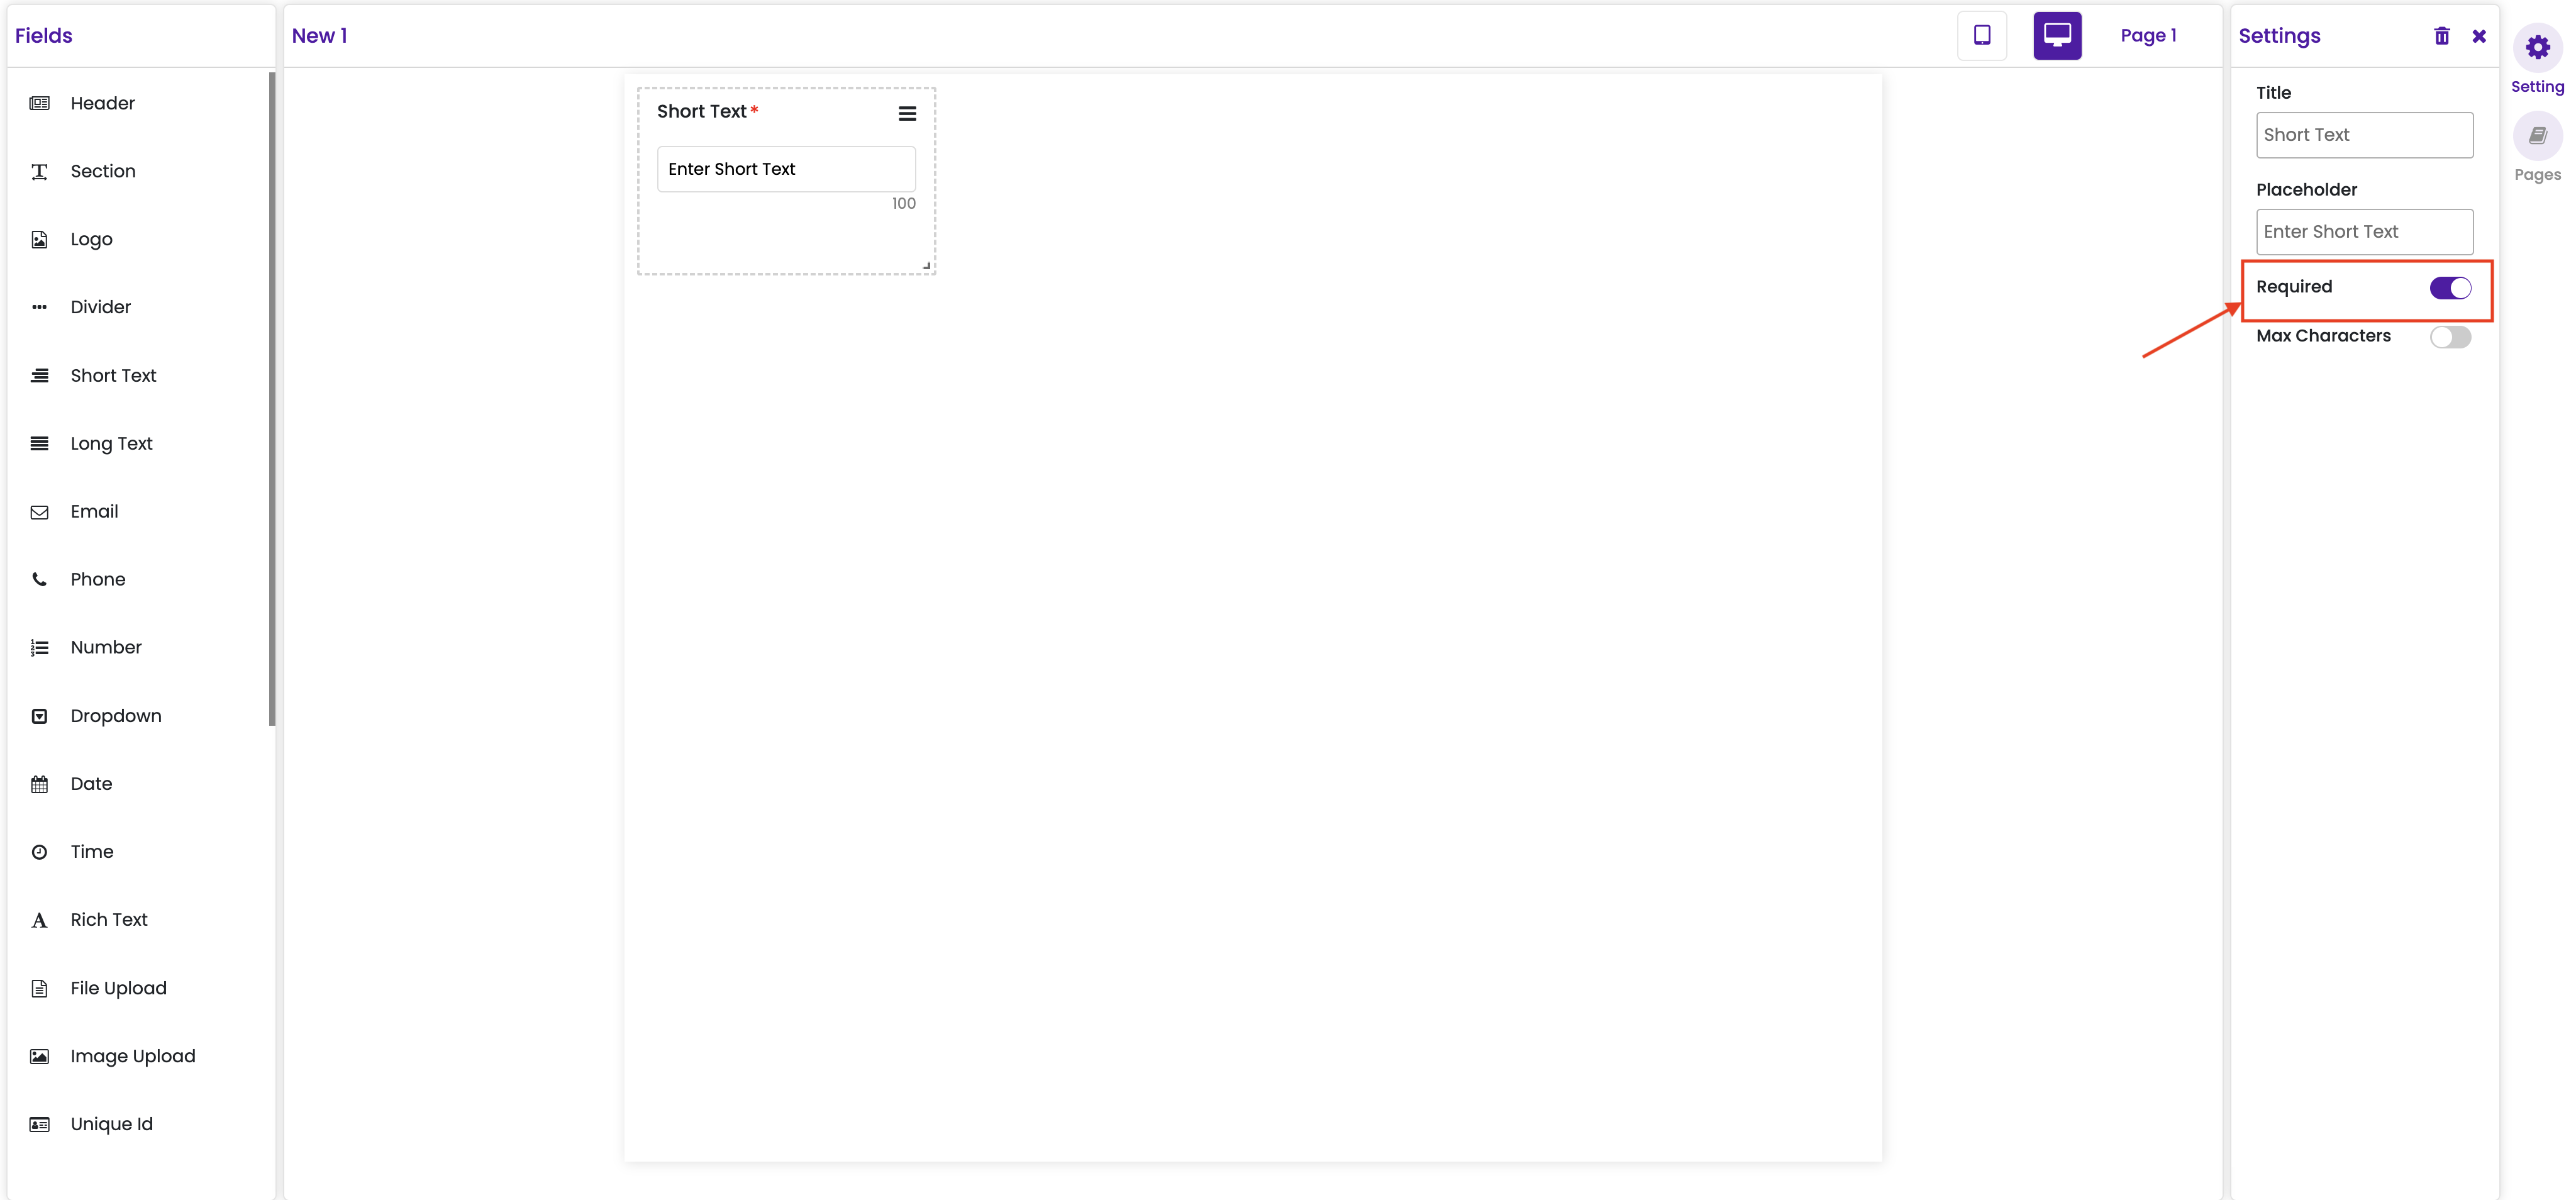Click the Setting label under gear

2537,87
